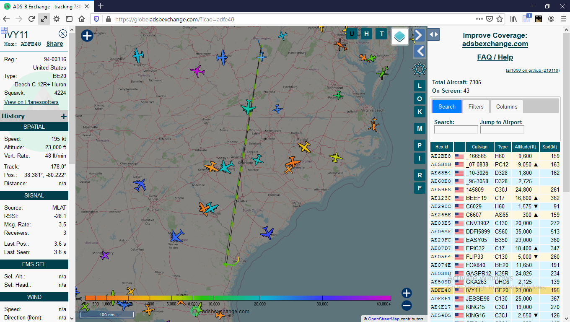Sort table by Type column
The image size is (570, 322).
coord(503,147)
